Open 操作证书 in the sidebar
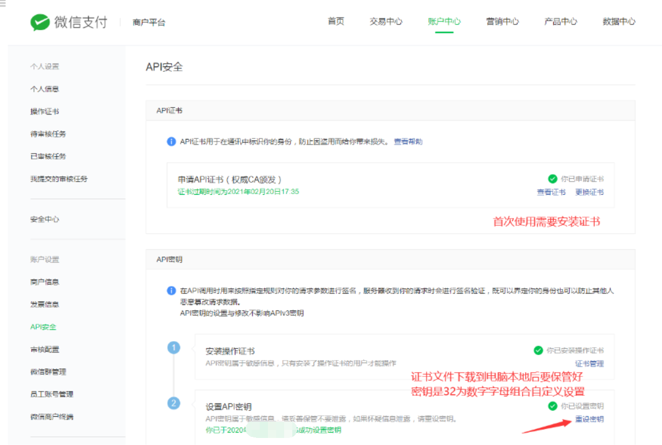 pyautogui.click(x=44, y=111)
